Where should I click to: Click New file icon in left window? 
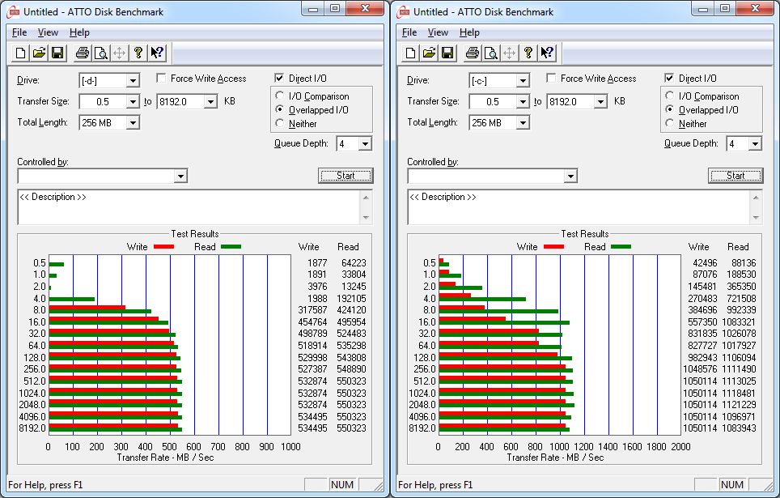point(20,53)
